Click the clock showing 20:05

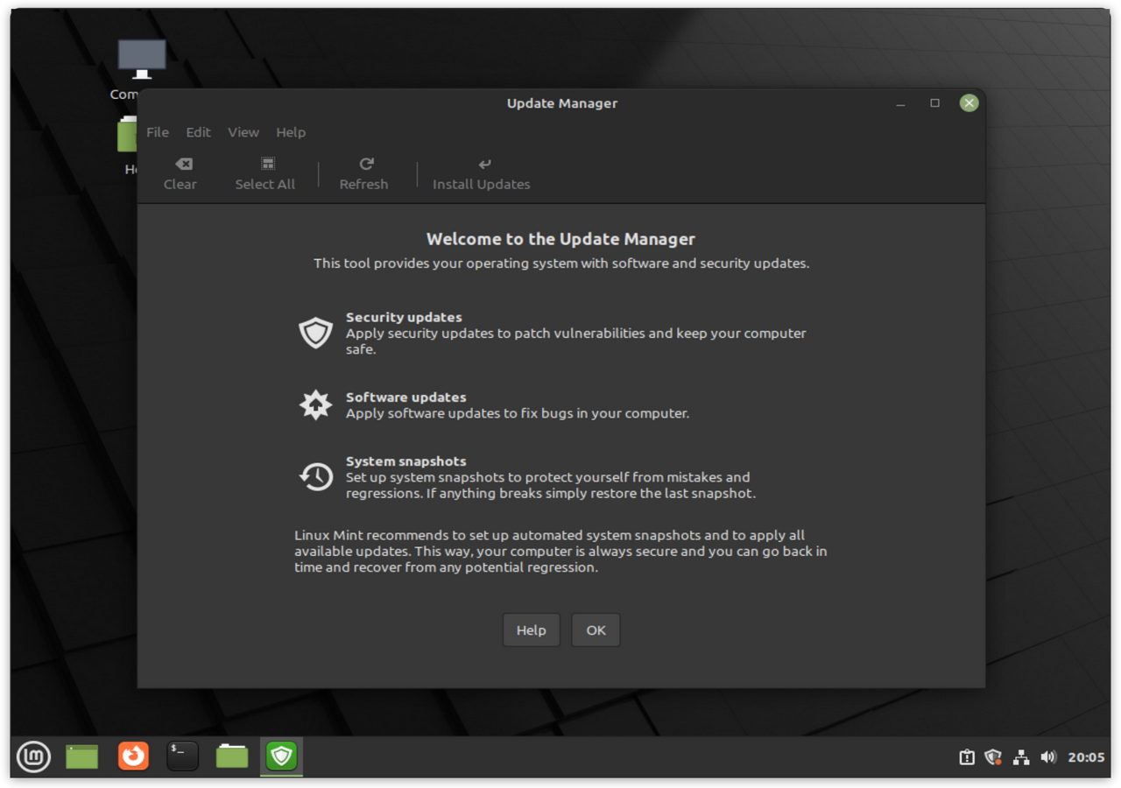click(1086, 757)
